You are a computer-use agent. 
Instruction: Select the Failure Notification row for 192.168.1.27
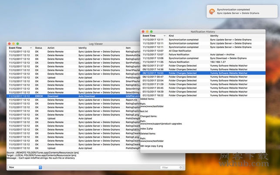202,62
